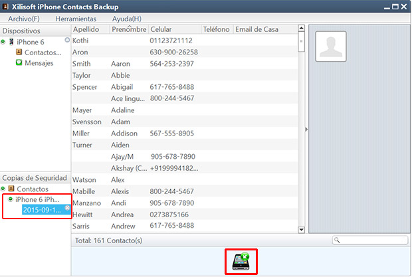Select the Spencer Abigail contact row
This screenshot has width=412, height=277.
point(185,87)
